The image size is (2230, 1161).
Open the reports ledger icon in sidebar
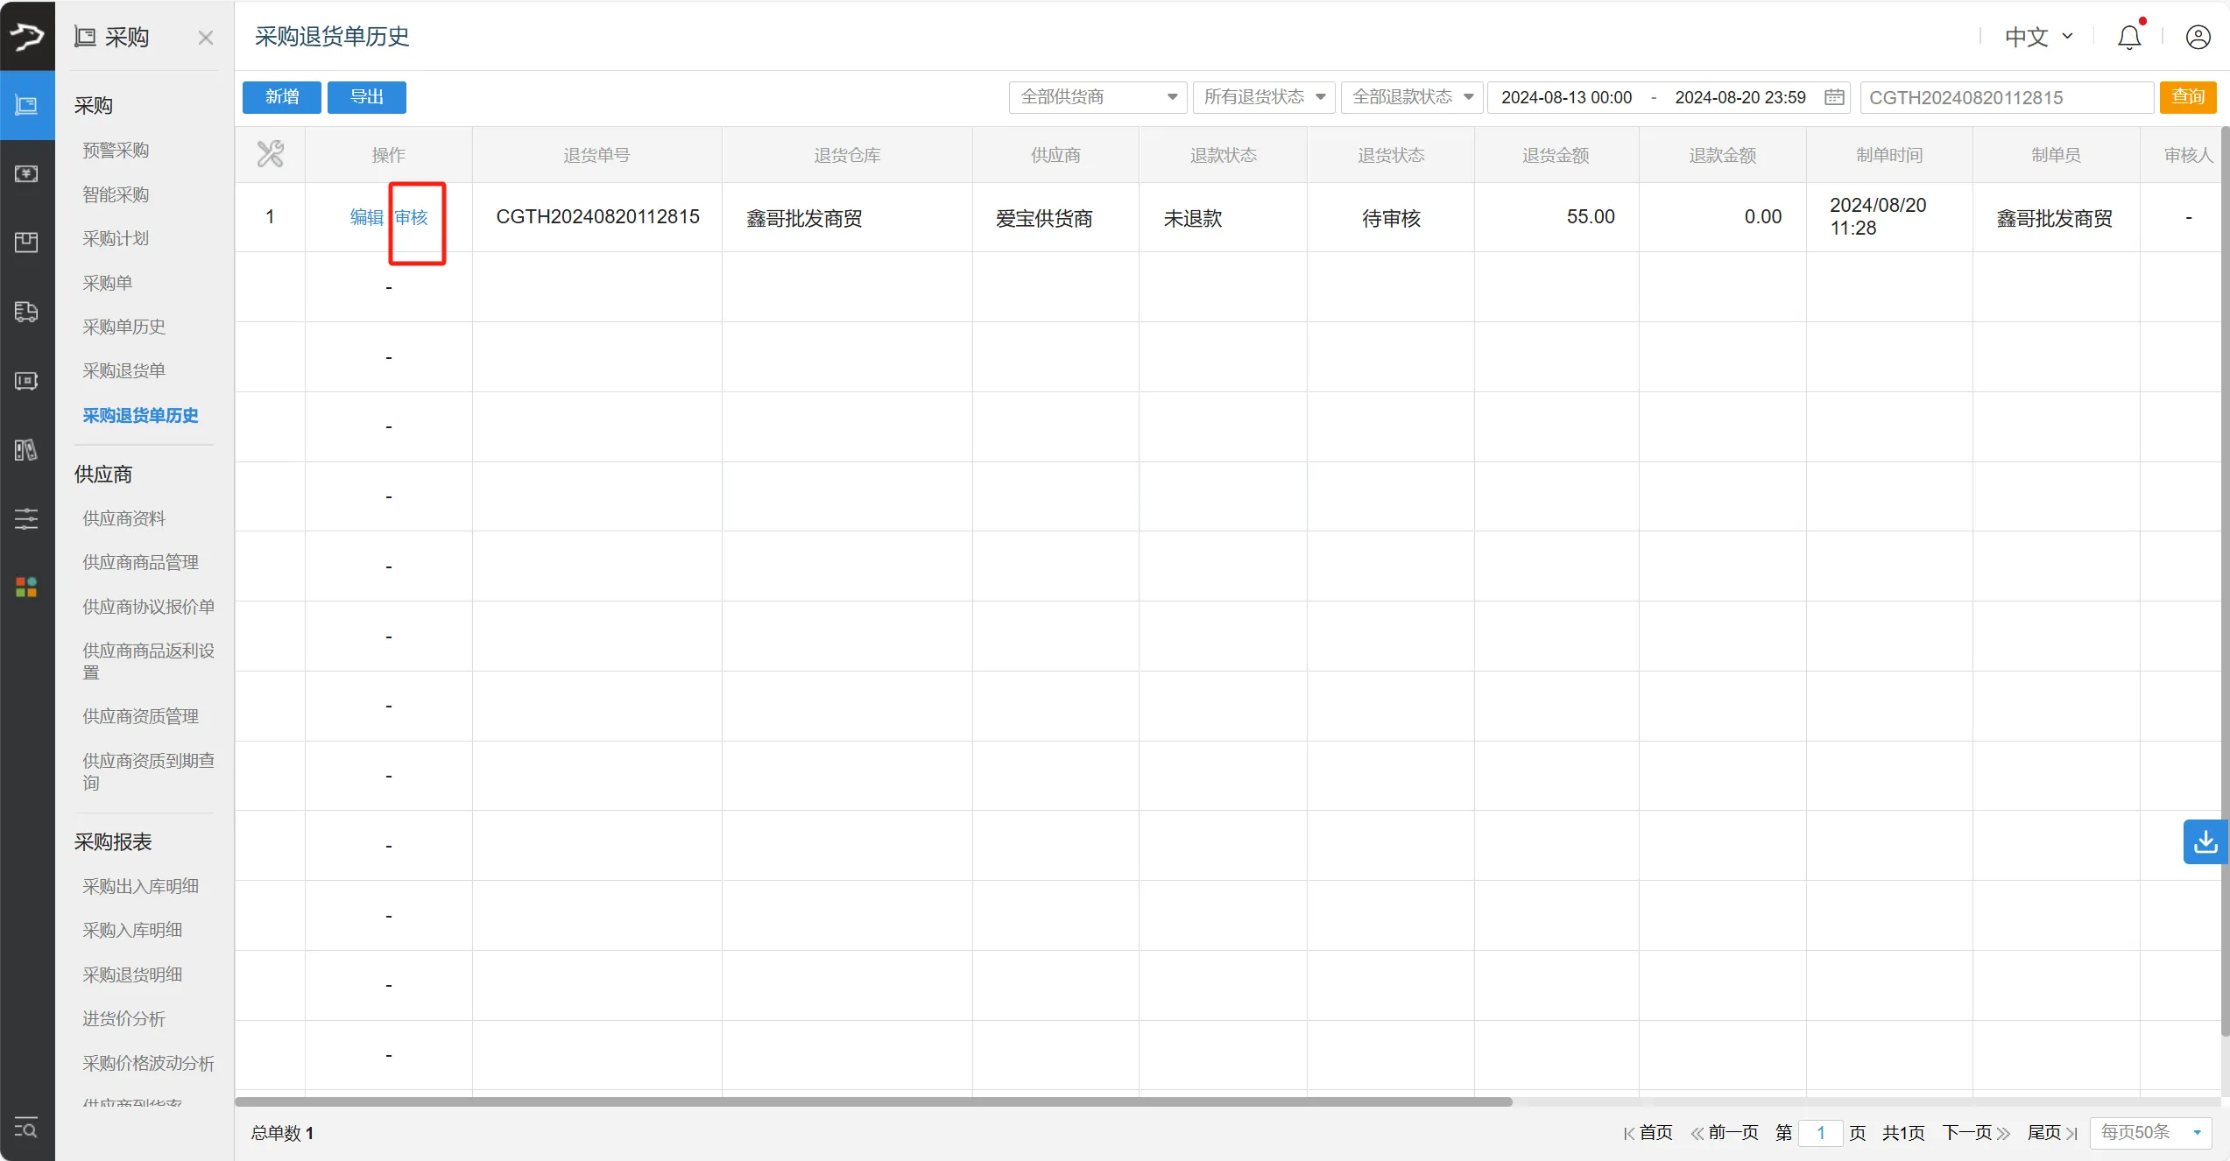[26, 450]
